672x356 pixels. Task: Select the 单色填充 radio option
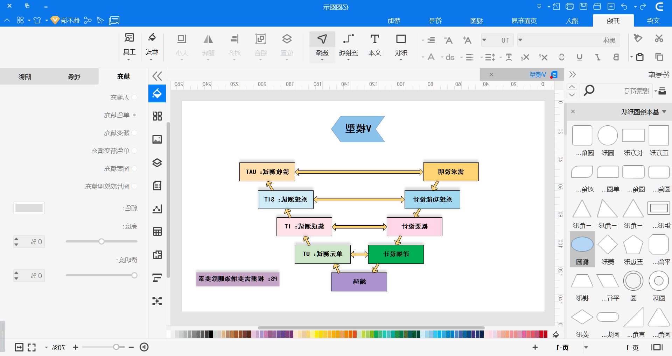click(x=134, y=115)
